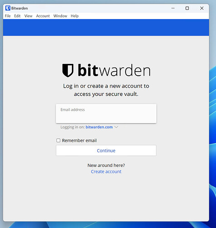Select bitwarden.com in the Logging in on selector
The image size is (216, 228).
99,127
